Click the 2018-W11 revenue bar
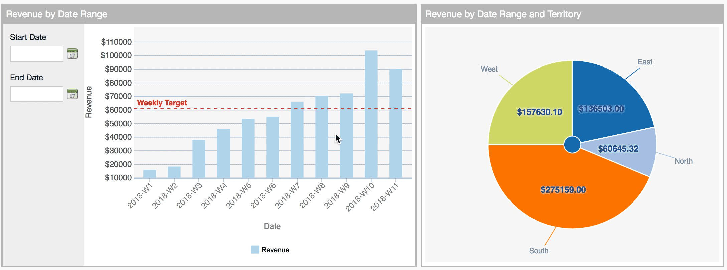 pyautogui.click(x=396, y=124)
